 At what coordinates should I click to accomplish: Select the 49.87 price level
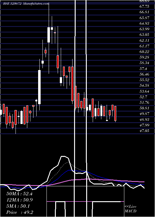click(144, 114)
